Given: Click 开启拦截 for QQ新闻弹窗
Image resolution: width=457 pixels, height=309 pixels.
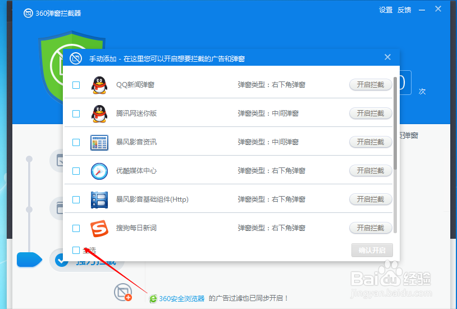Looking at the screenshot, I should tap(371, 85).
